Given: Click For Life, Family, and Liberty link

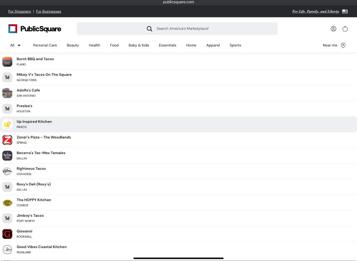Looking at the screenshot, I should pos(316,11).
